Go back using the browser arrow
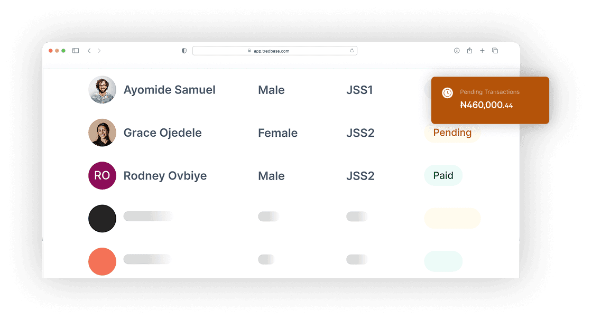Screen dimensions: 592x320 tap(89, 51)
